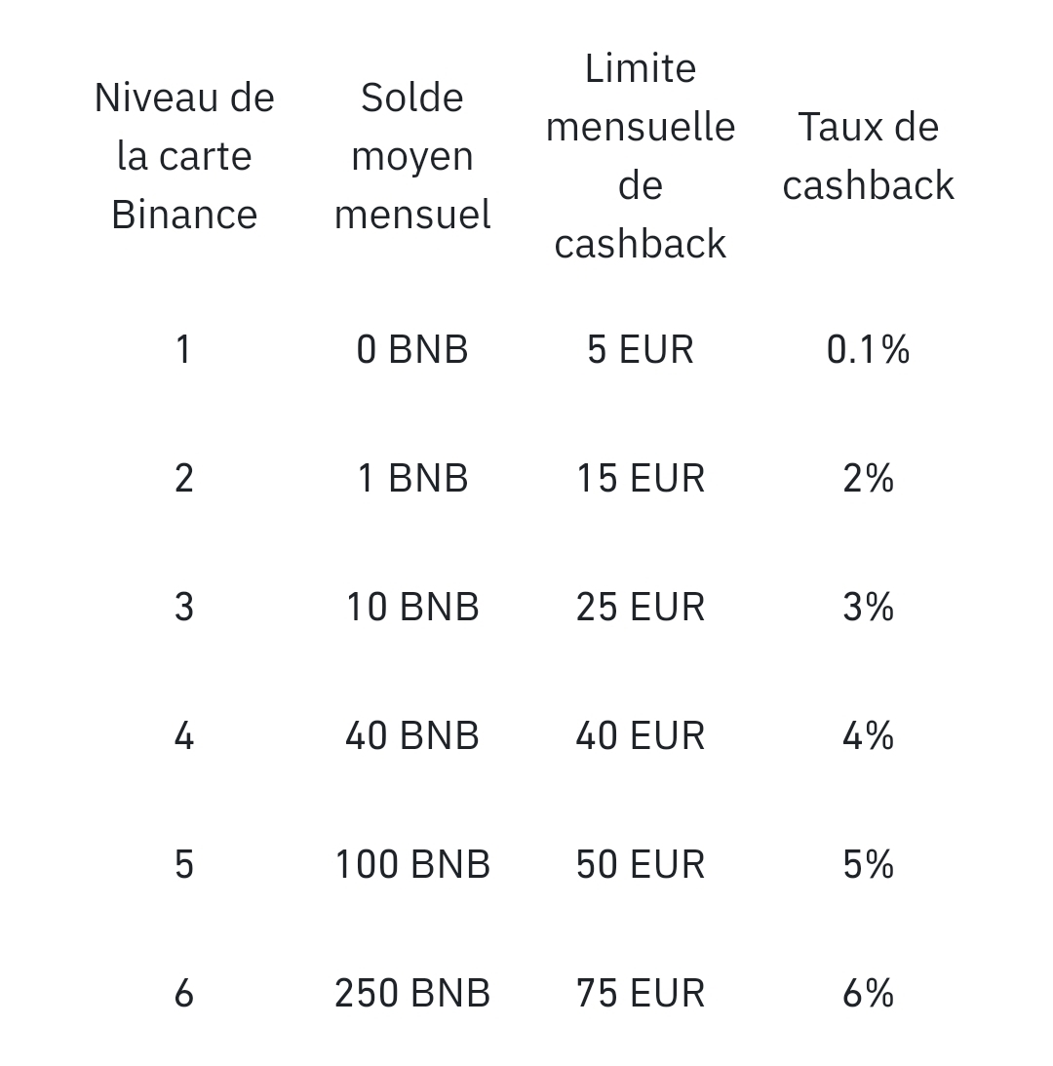This screenshot has width=1053, height=1066.
Task: Click the "Solde moyen mensuel" column header
Action: [412, 156]
